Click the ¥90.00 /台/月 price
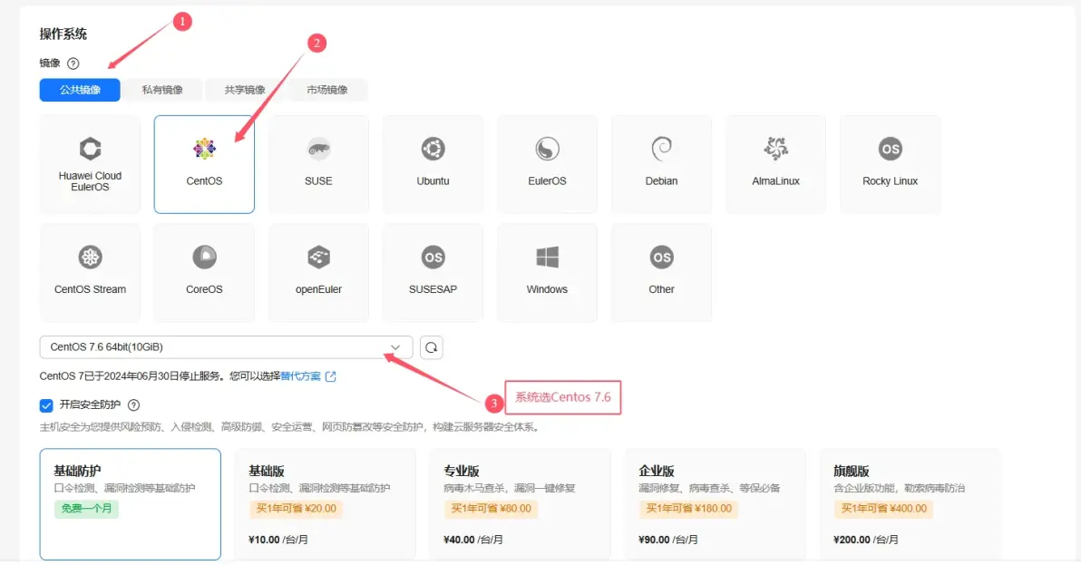1081x565 pixels. pyautogui.click(x=668, y=540)
